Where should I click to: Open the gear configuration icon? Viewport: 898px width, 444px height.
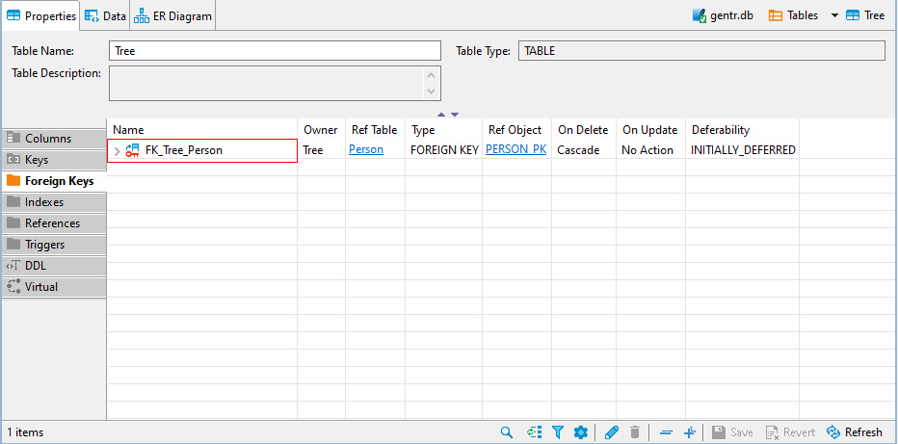point(581,432)
